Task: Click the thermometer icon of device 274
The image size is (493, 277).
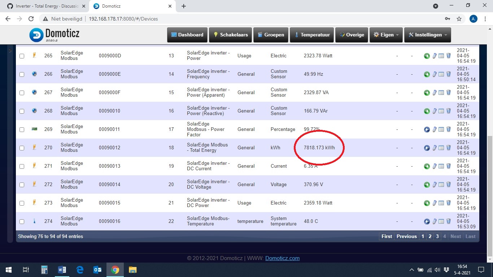Action: click(x=34, y=221)
